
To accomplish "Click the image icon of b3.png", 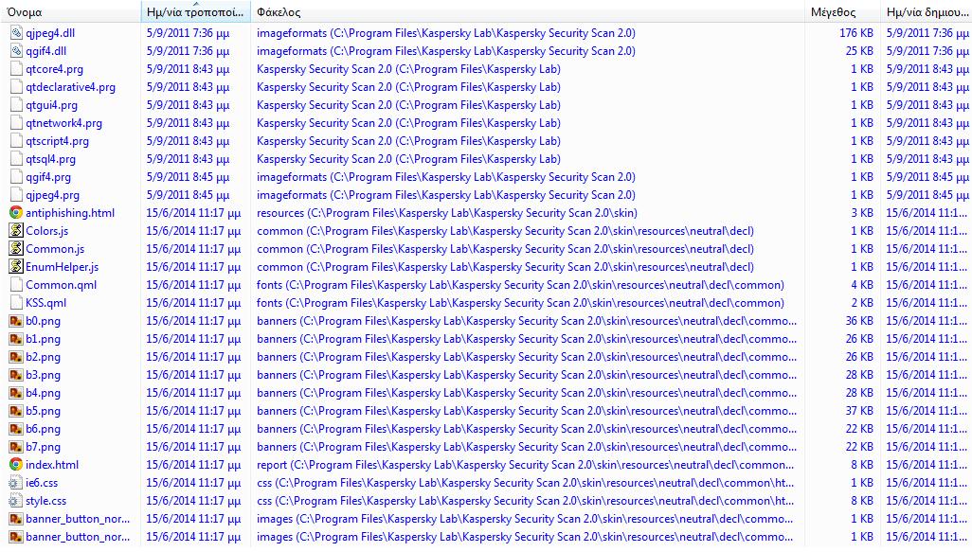I will (x=16, y=375).
